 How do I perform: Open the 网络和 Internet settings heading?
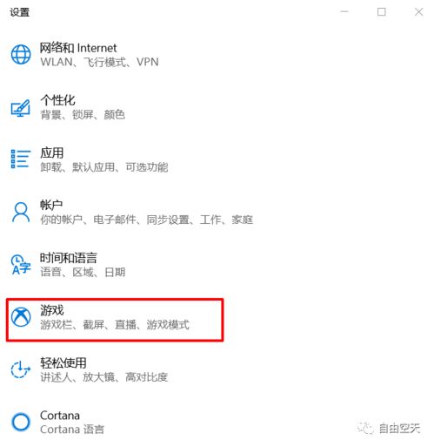[78, 48]
